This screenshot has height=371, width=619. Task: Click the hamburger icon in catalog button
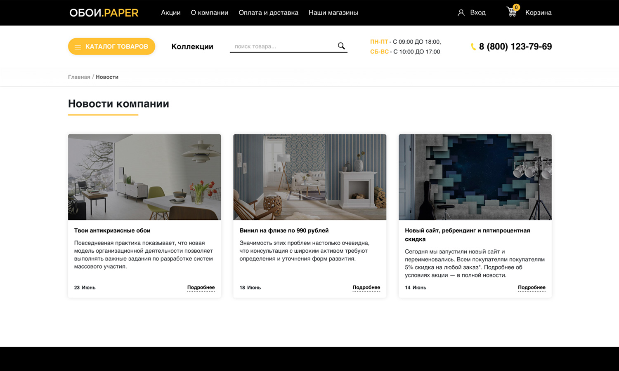[x=78, y=47]
